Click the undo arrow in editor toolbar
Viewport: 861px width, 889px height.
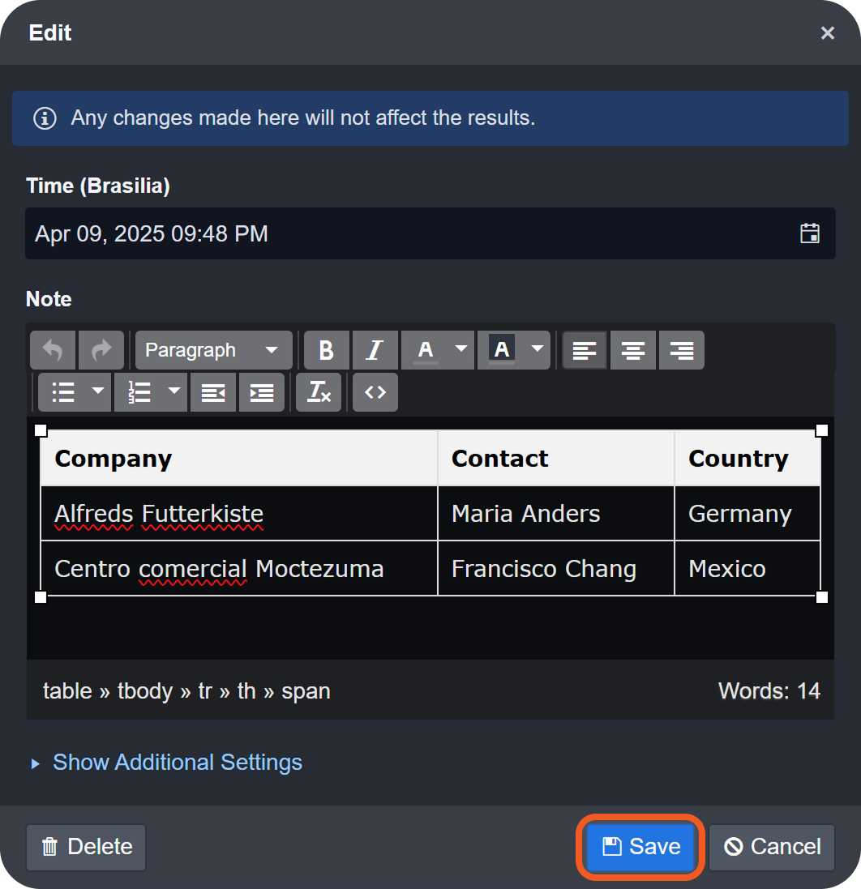coord(53,350)
